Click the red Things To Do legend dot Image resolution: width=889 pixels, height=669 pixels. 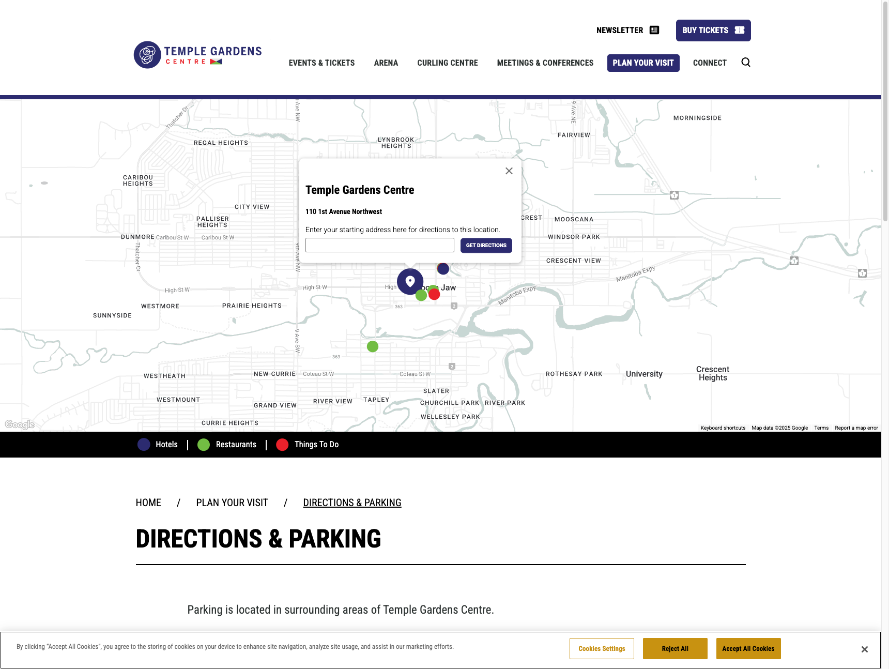coord(282,445)
